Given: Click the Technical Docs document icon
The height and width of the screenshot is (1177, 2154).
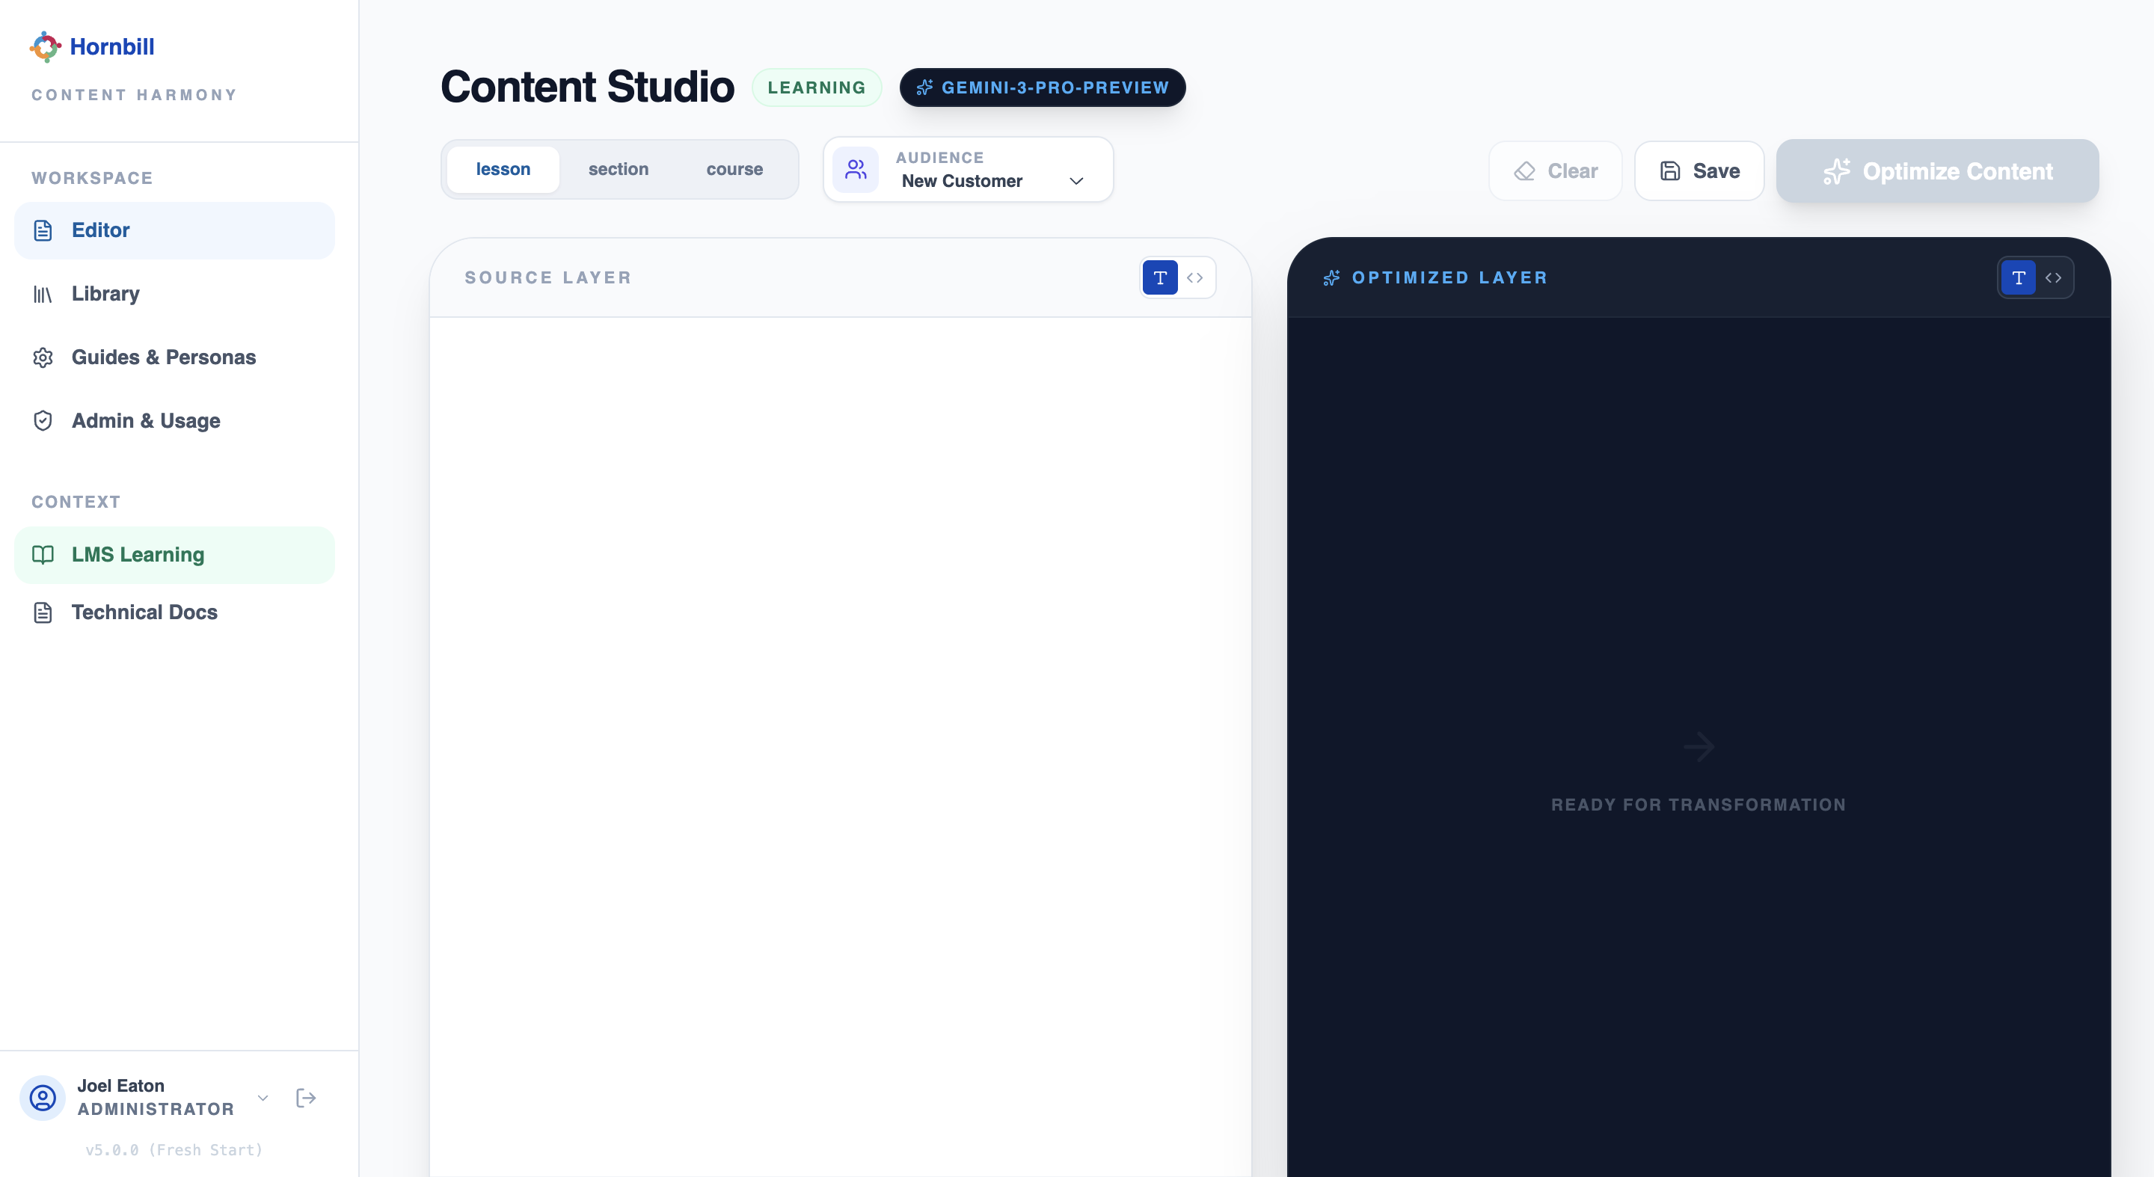Looking at the screenshot, I should coord(43,612).
